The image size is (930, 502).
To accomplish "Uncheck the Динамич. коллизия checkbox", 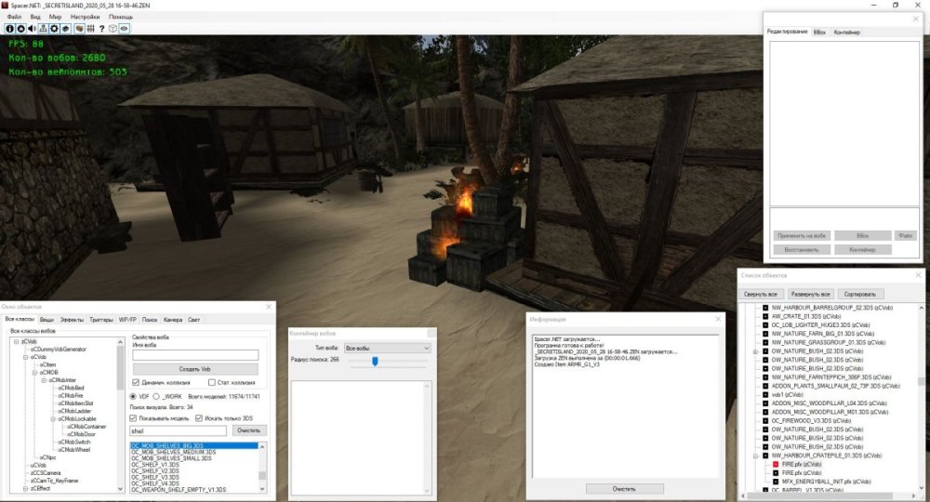I will (136, 382).
